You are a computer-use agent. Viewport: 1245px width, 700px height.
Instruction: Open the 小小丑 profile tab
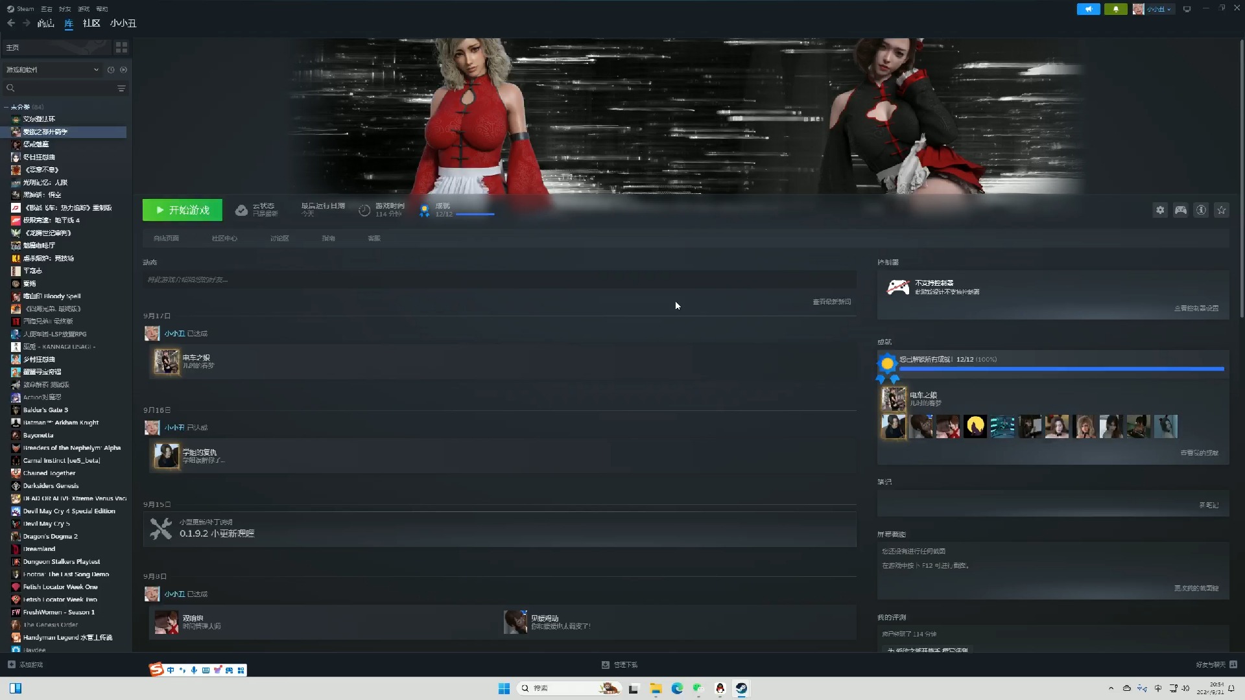coord(123,23)
